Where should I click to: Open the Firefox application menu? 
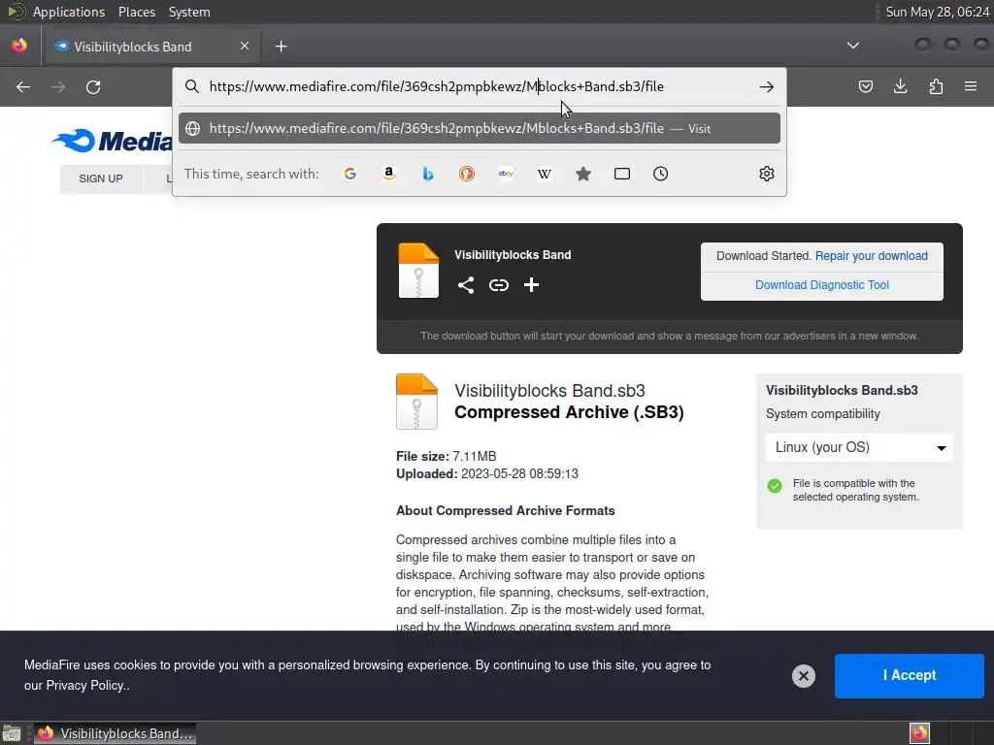tap(971, 86)
